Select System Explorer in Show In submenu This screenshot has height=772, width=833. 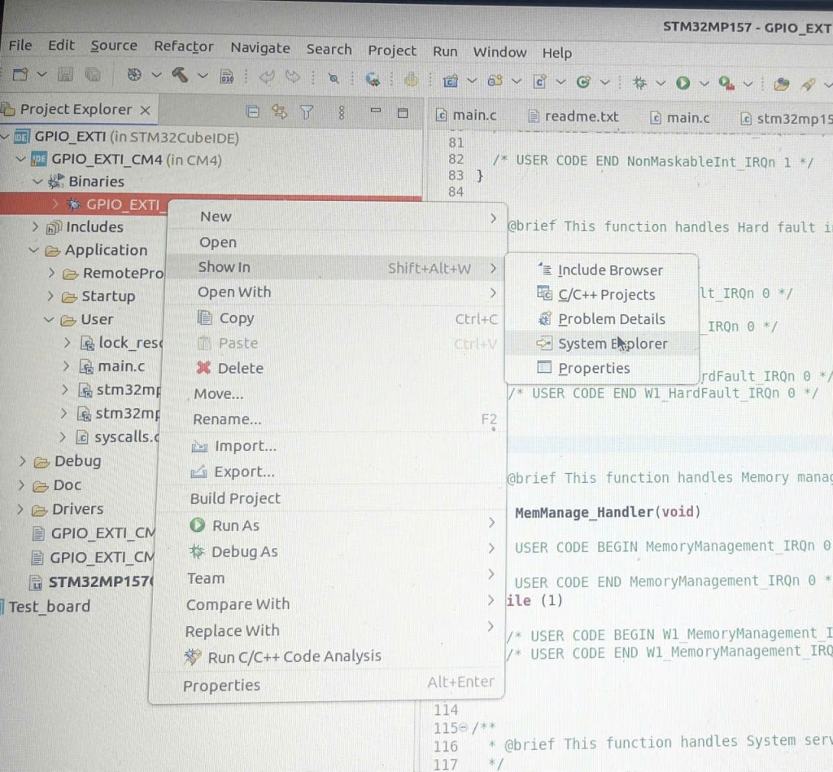pyautogui.click(x=612, y=344)
